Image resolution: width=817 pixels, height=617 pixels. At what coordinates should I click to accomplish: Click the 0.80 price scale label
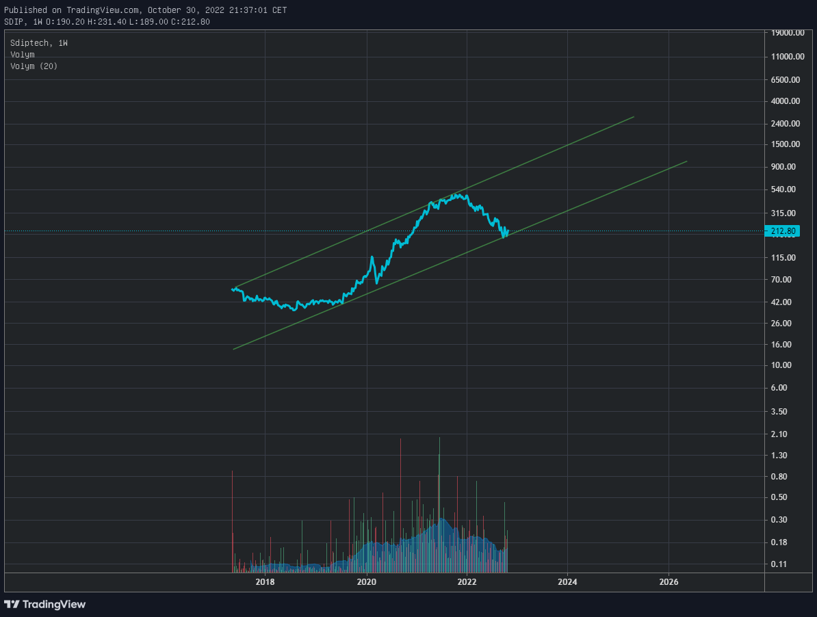(779, 476)
